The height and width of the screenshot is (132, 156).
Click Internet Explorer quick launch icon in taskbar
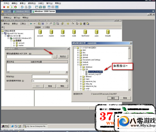tap(12, 126)
